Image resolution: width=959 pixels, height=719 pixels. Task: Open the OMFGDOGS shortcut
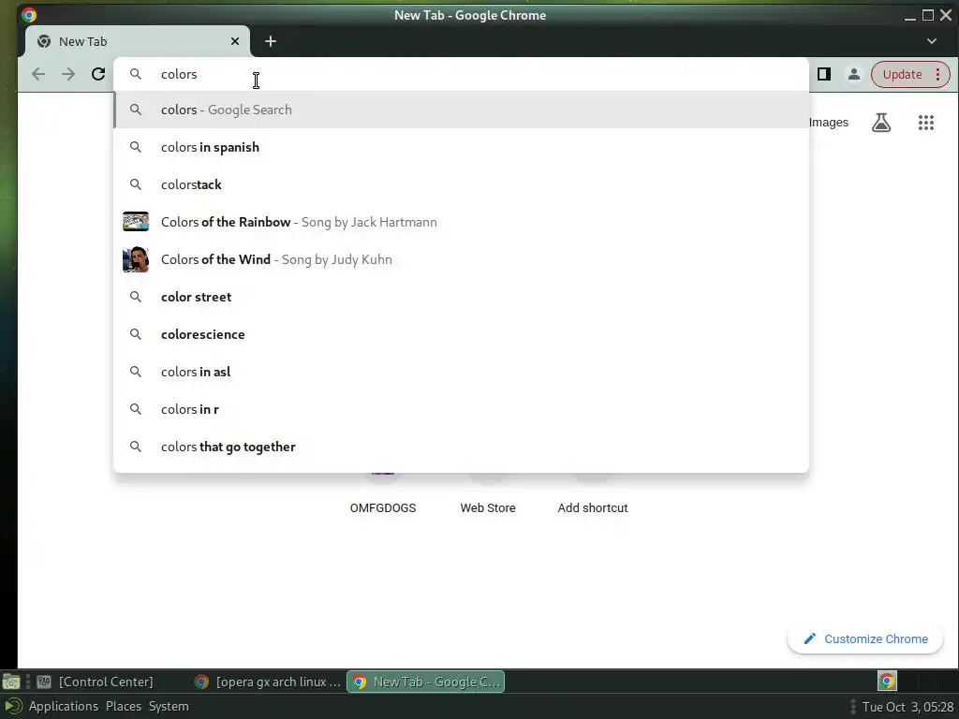(383, 507)
